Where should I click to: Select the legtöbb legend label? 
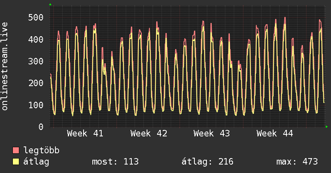[x=41, y=150]
